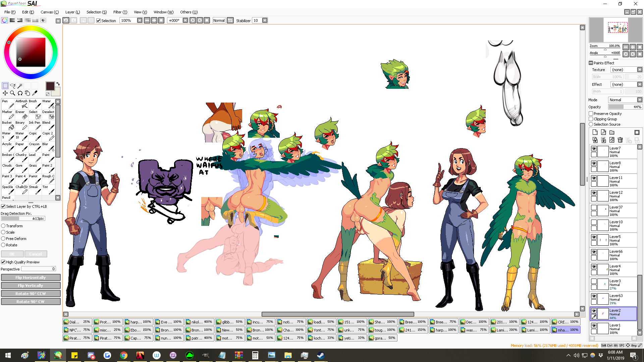The width and height of the screenshot is (644, 362).
Task: Select the AirBrush tool
Action: pos(21,104)
